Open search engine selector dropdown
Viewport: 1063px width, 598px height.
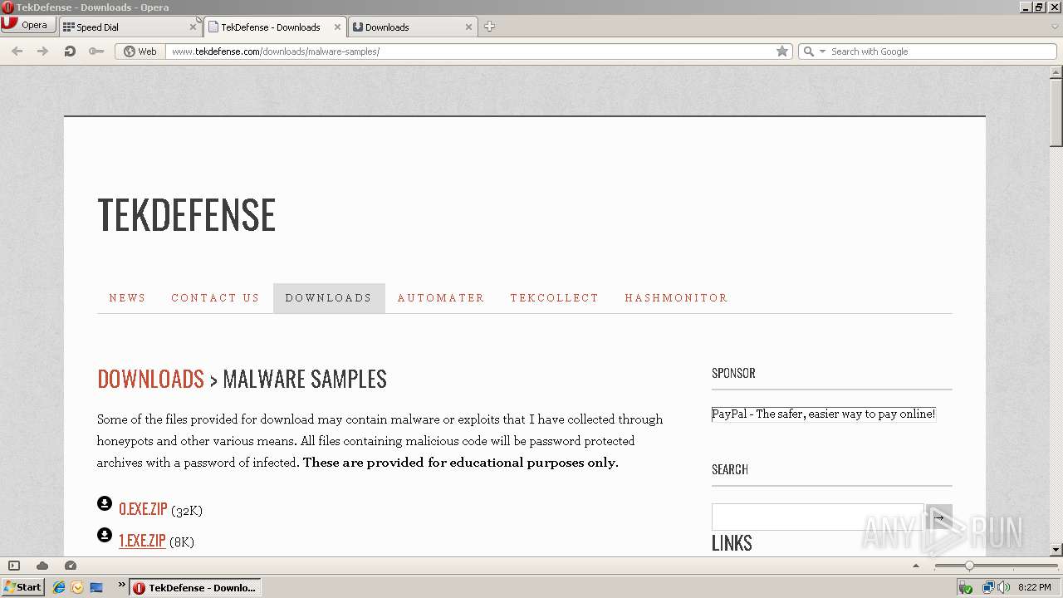click(x=813, y=51)
